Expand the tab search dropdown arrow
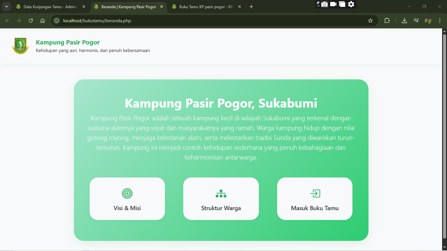This screenshot has height=251, width=447. 6,7
